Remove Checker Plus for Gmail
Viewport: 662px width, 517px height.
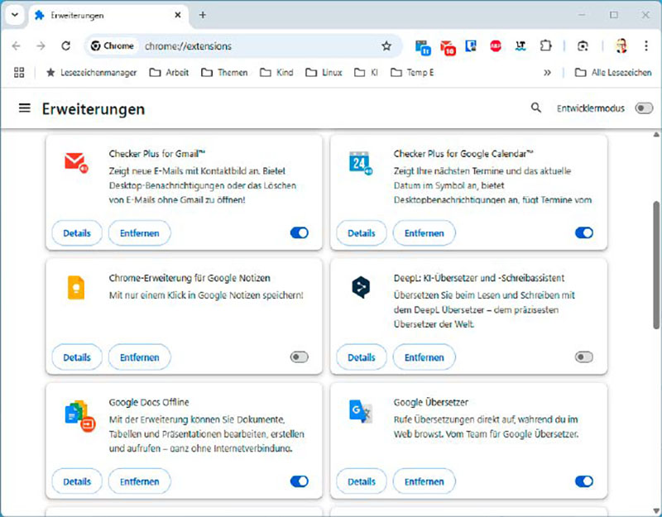point(139,233)
